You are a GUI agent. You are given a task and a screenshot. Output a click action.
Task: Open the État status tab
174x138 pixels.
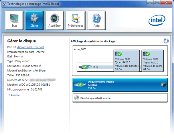tap(14, 21)
